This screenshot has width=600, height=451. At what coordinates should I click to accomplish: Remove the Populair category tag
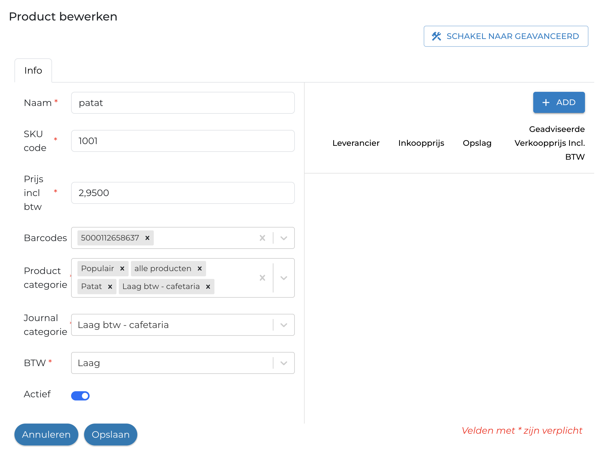click(122, 268)
